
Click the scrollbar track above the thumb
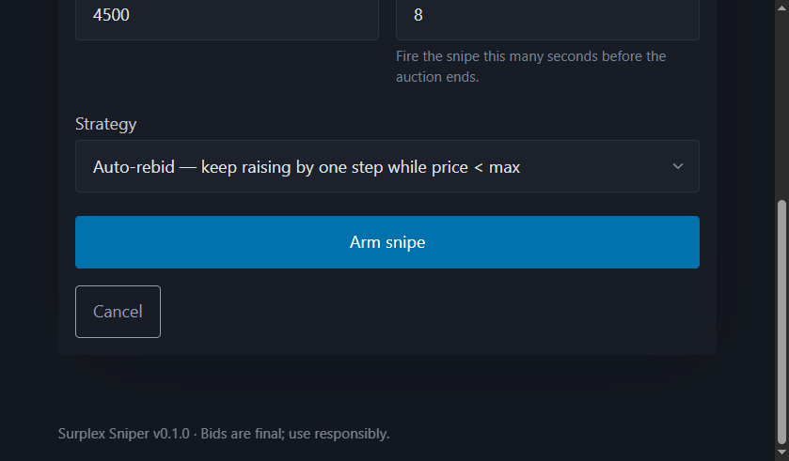[781, 103]
